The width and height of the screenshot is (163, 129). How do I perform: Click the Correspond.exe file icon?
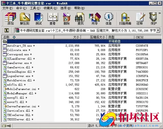[5, 54]
